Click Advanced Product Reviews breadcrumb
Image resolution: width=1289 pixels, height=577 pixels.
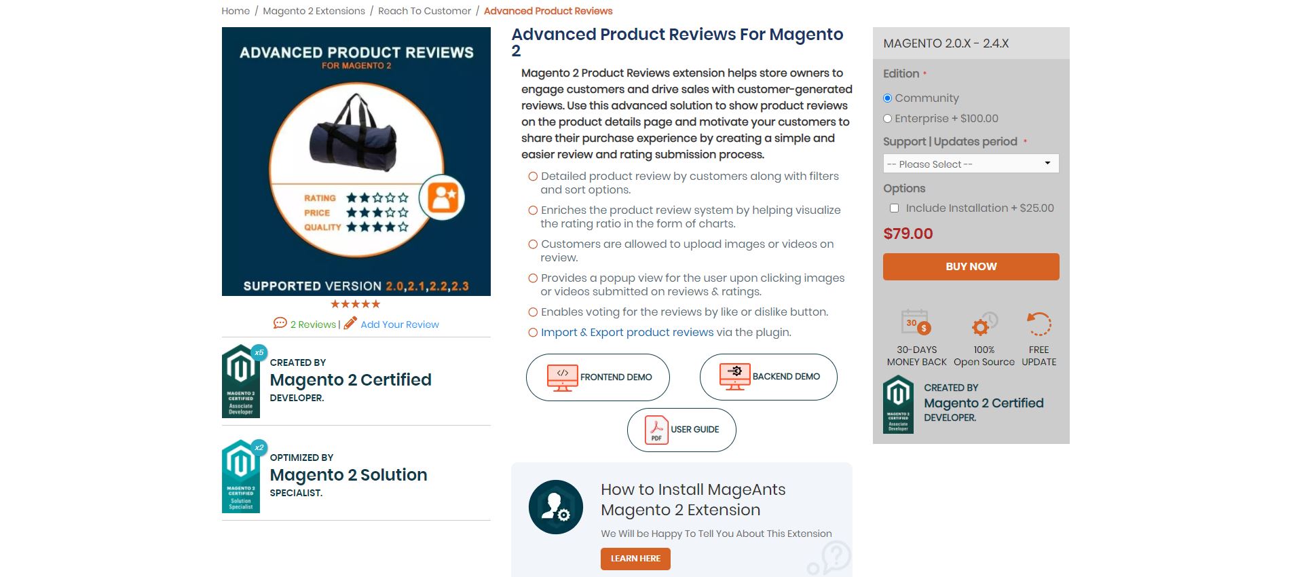point(548,11)
